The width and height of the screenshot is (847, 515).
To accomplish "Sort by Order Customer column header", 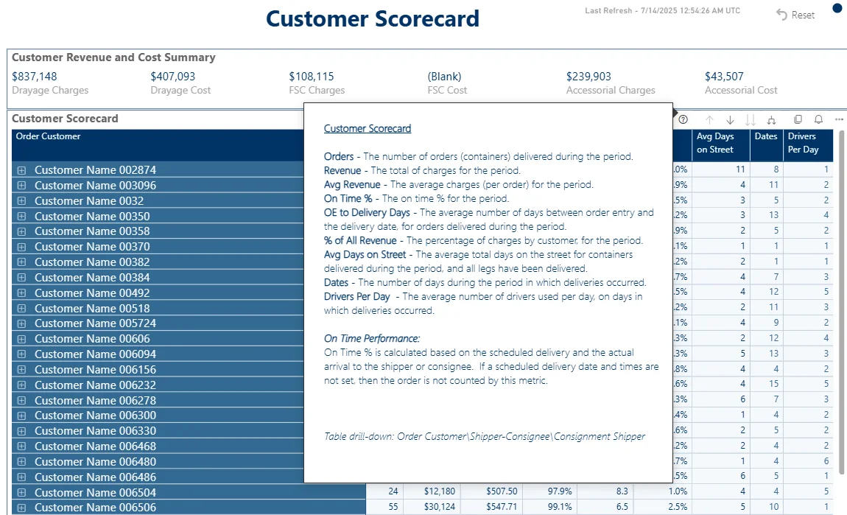I will pyautogui.click(x=48, y=137).
